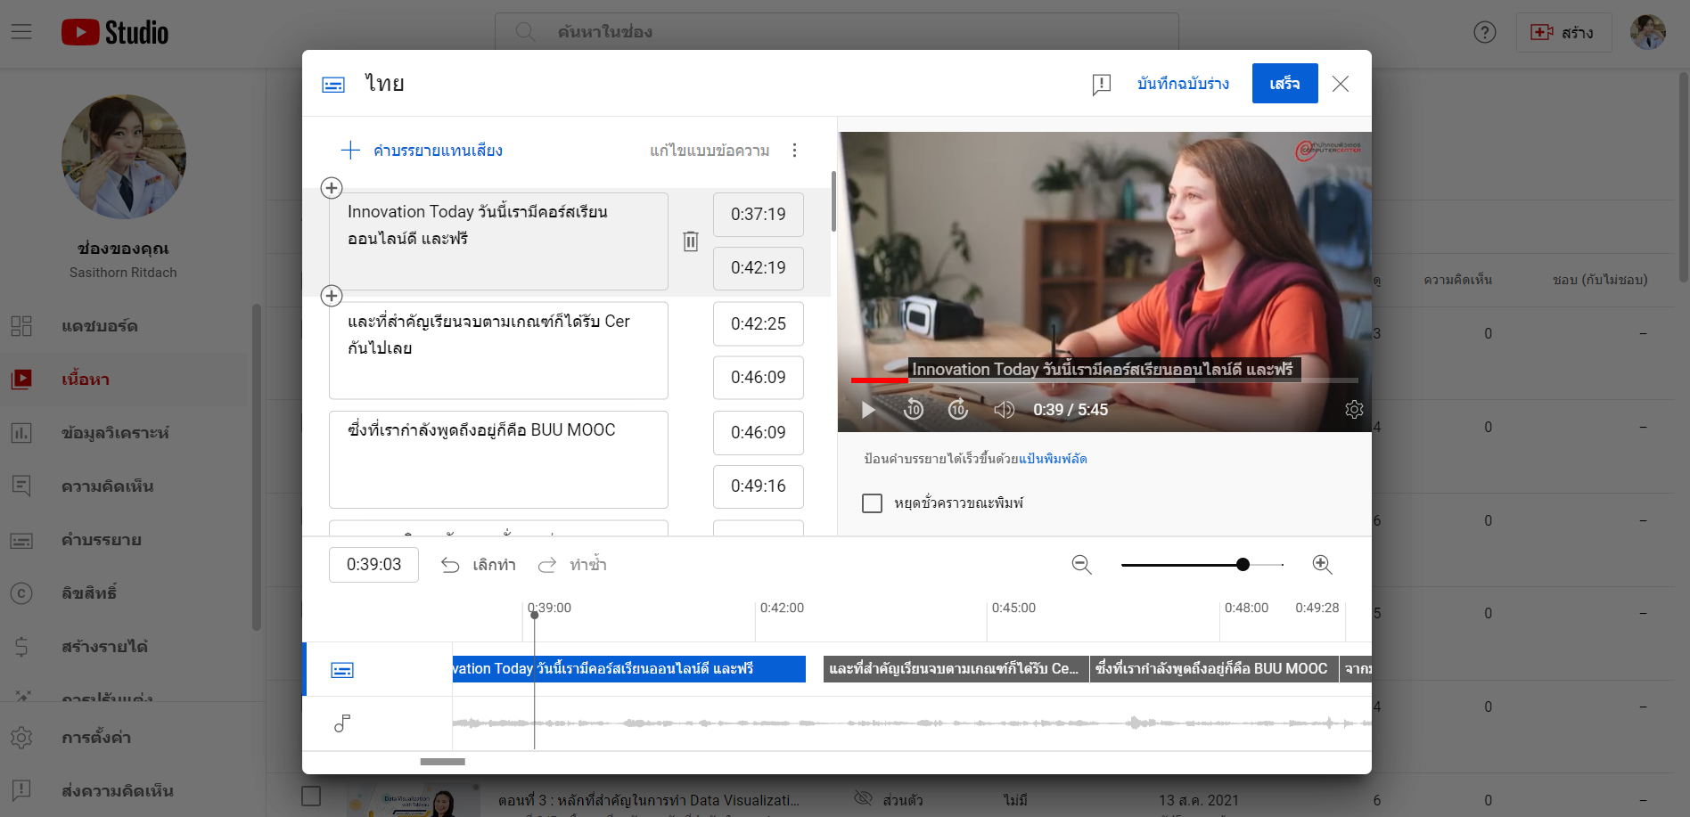This screenshot has width=1690, height=817.
Task: Edit the 0:37:19 start time field
Action: point(759,215)
